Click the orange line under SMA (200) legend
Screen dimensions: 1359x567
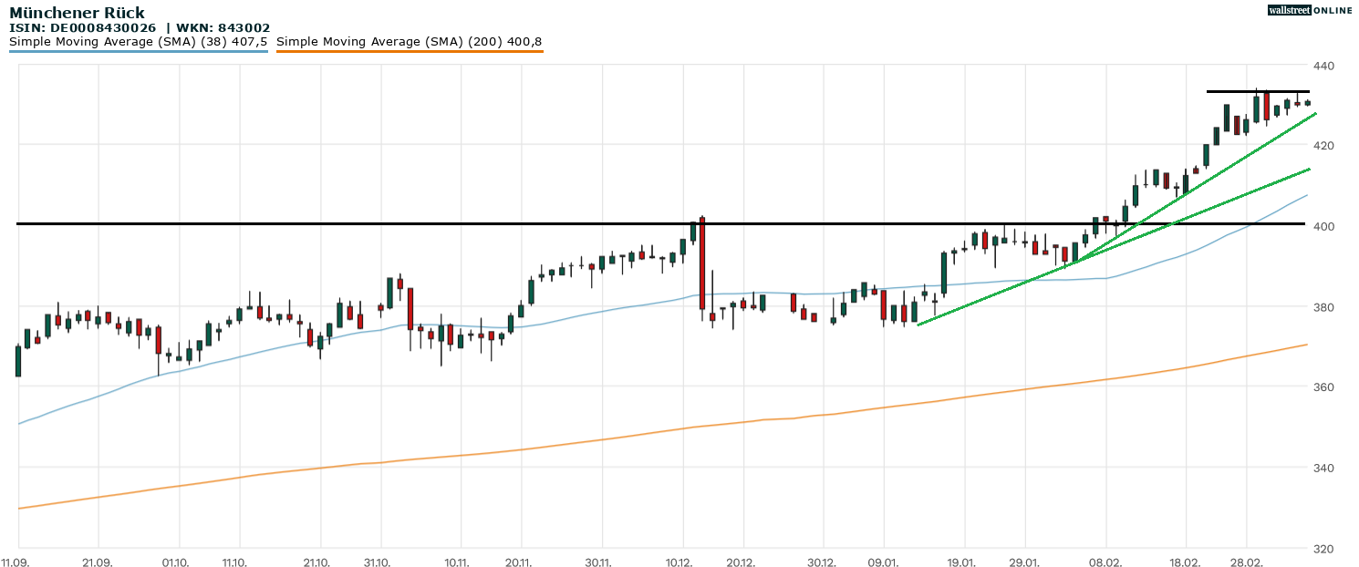410,52
